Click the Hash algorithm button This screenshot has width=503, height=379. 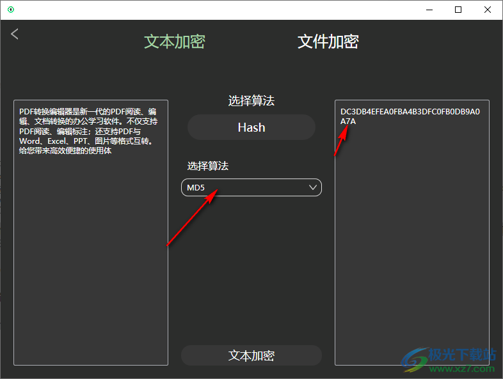pyautogui.click(x=251, y=127)
